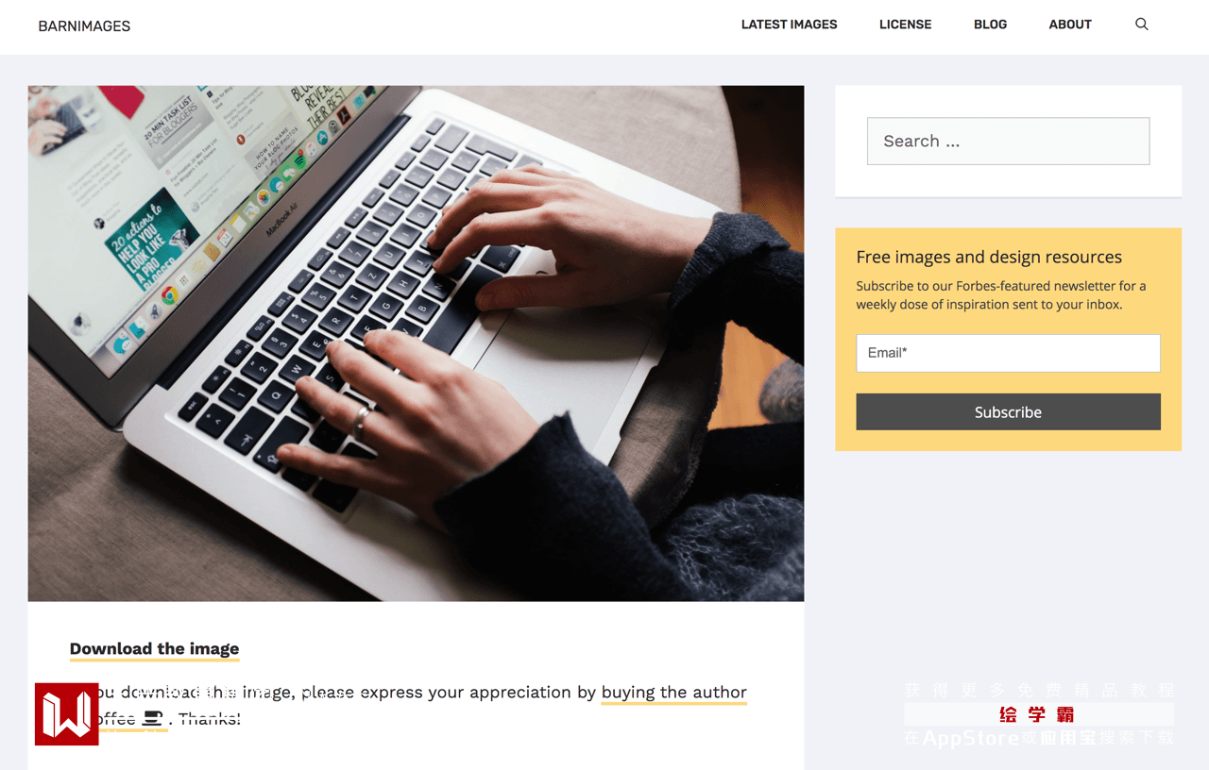Image resolution: width=1209 pixels, height=770 pixels.
Task: Click the Free images and design resources heading
Action: (989, 257)
